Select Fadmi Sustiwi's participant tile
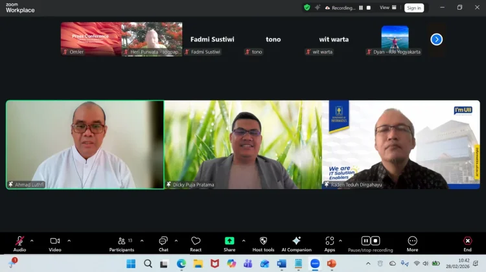The height and width of the screenshot is (272, 486). 213,39
